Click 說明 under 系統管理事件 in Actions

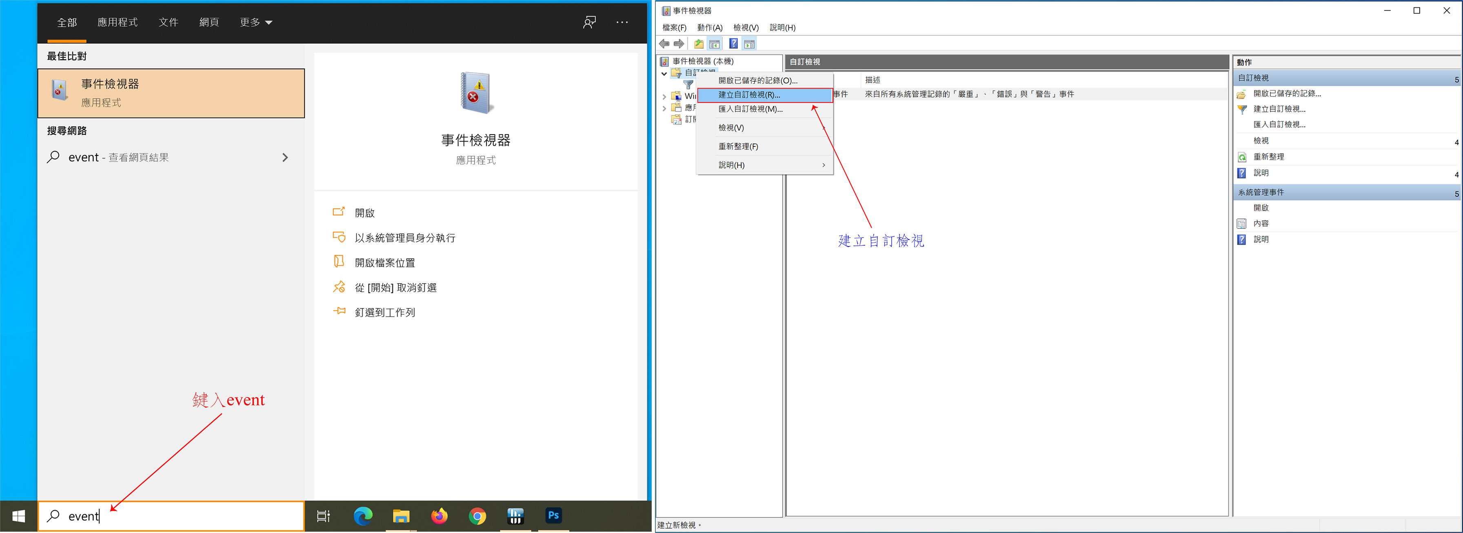click(1261, 239)
